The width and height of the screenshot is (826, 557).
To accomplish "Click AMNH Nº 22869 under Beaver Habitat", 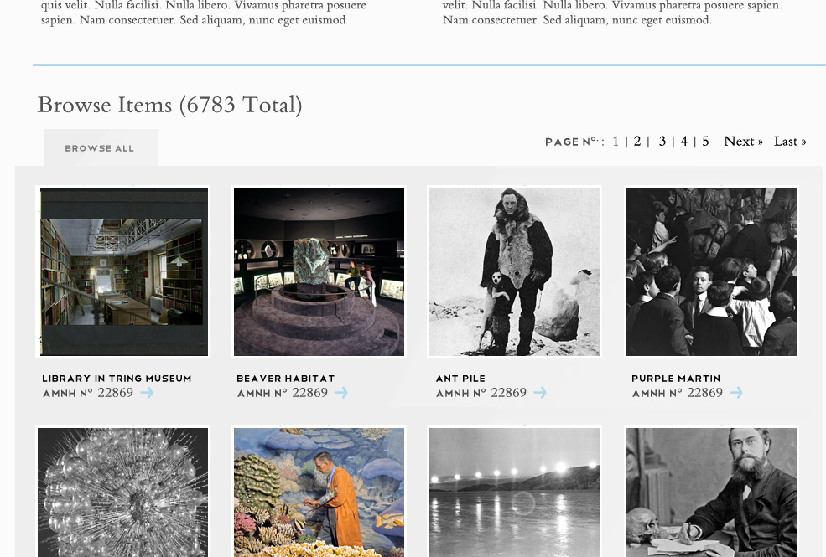I will coord(283,393).
